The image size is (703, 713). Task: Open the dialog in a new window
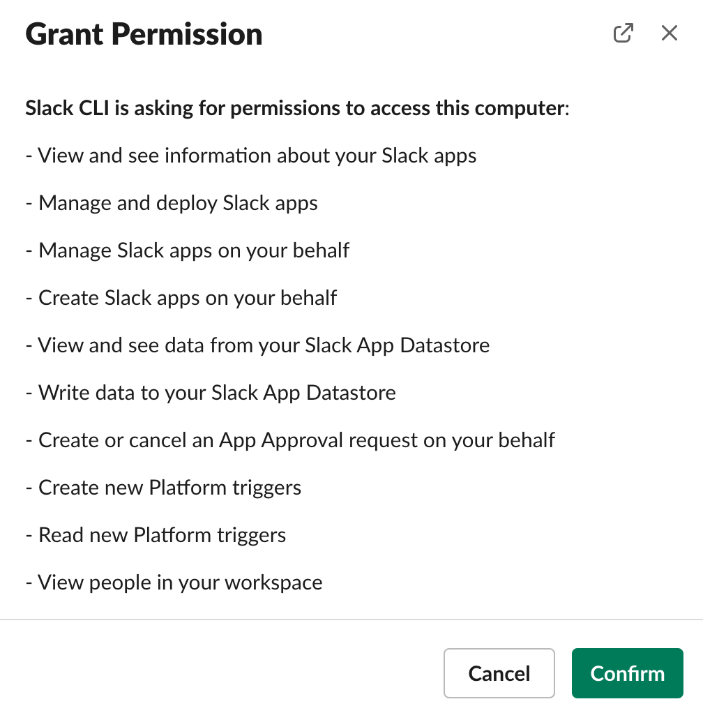[623, 33]
